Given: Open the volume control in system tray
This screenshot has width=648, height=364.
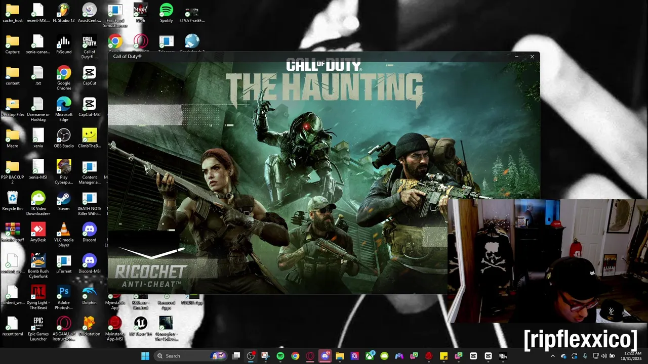Looking at the screenshot, I should coord(604,356).
